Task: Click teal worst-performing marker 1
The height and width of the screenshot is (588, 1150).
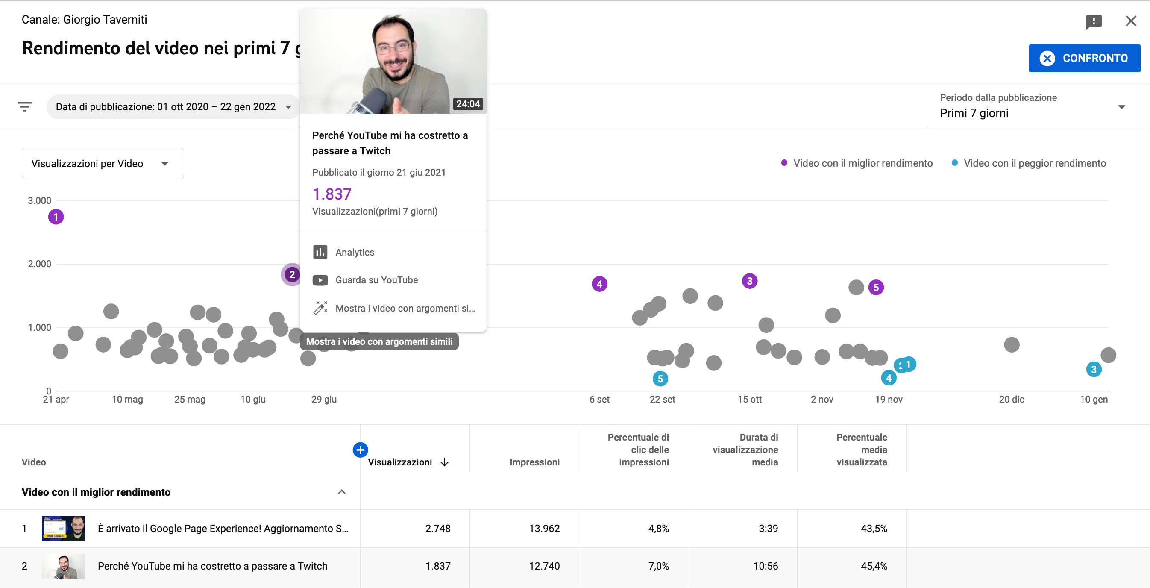Action: [909, 364]
